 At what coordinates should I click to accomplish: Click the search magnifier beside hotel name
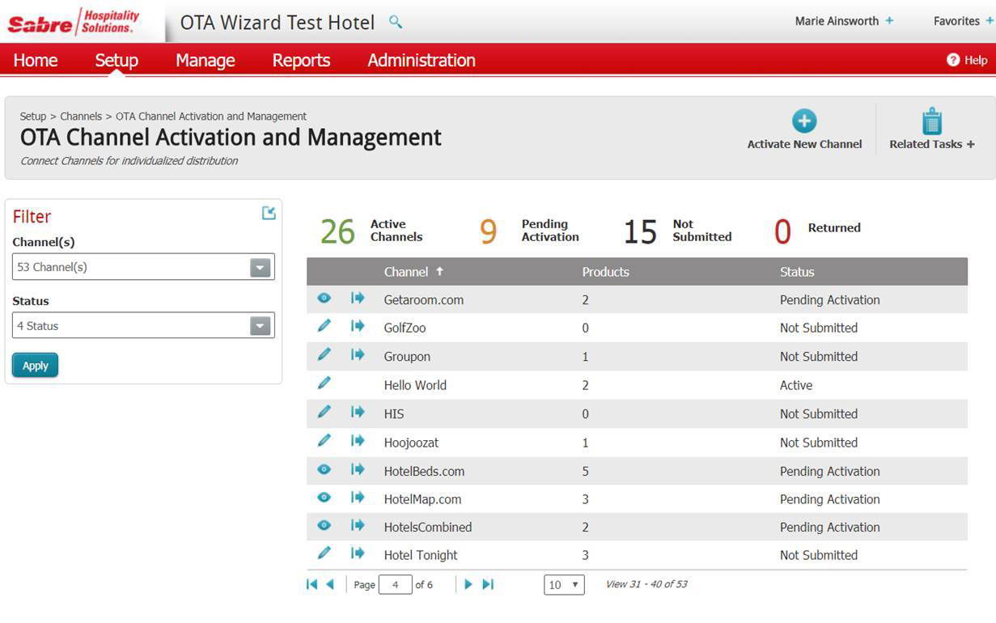click(396, 22)
